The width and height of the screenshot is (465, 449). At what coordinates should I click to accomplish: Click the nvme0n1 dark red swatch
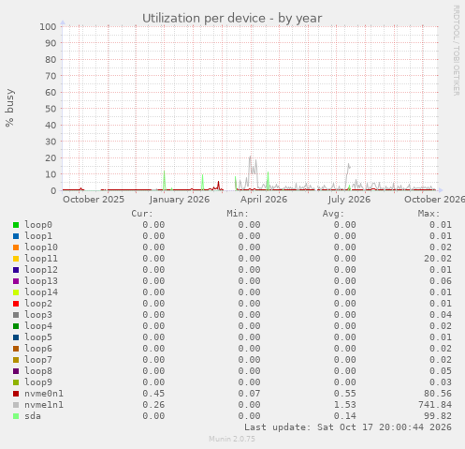coord(16,394)
